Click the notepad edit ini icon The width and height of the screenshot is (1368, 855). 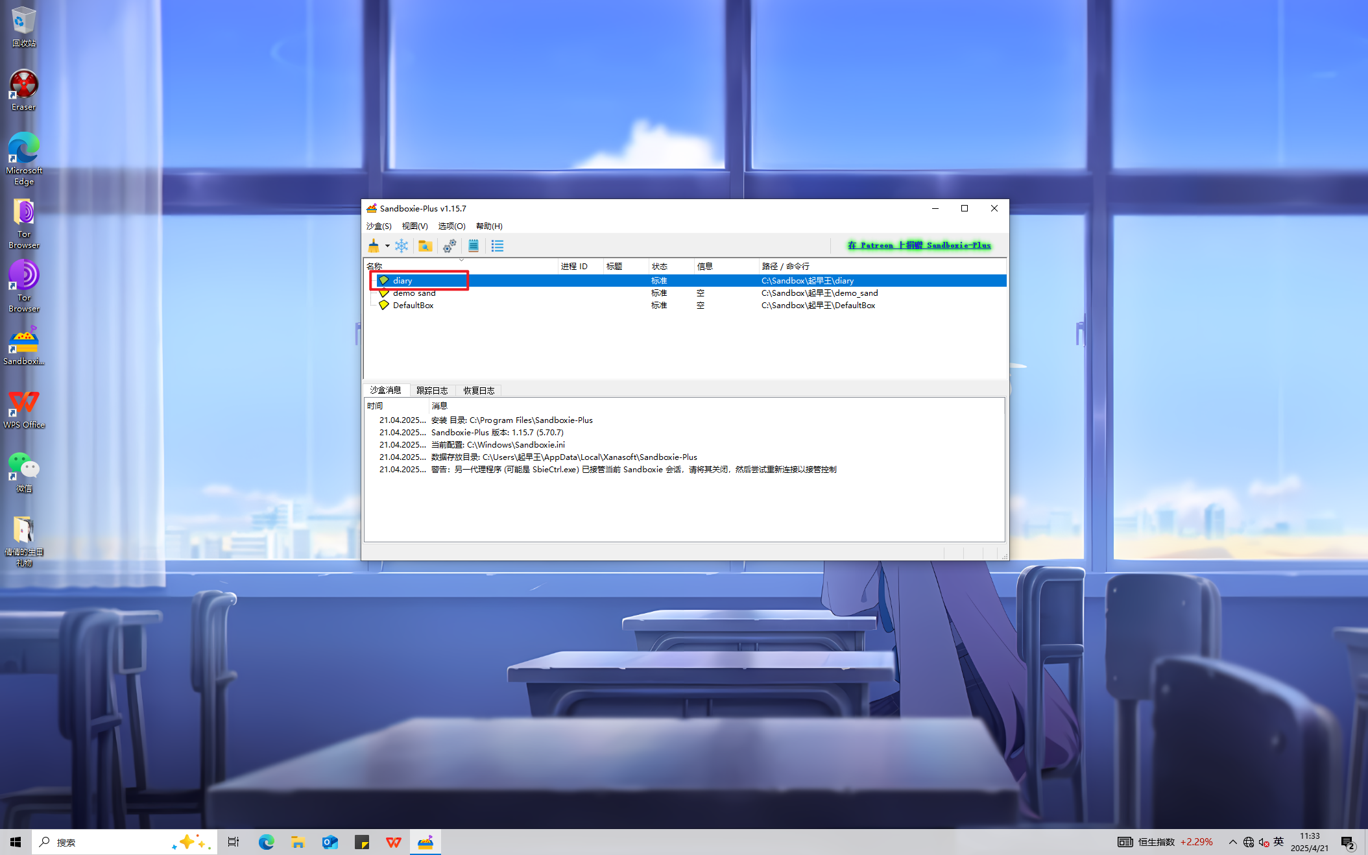474,246
